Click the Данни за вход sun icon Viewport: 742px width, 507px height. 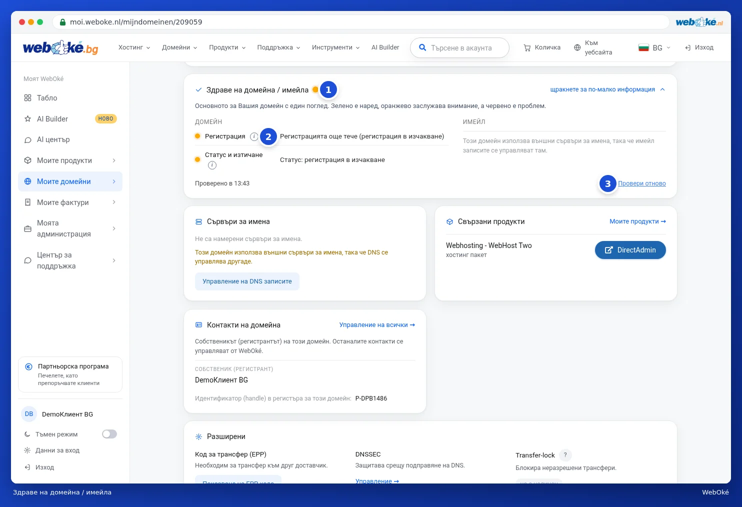pos(27,450)
